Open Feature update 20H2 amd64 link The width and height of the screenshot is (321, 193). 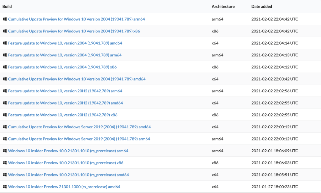point(65,103)
